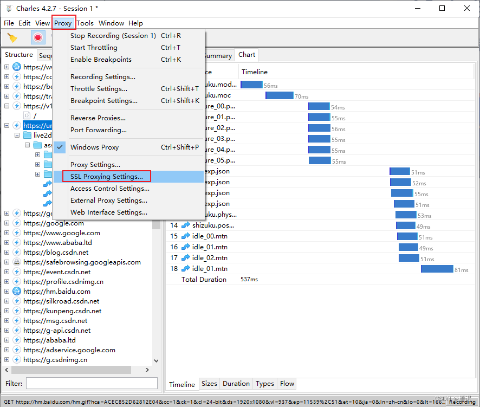Click the lock icon beside safebrowsing.googleapis.com
Image resolution: width=480 pixels, height=407 pixels.
[17, 262]
